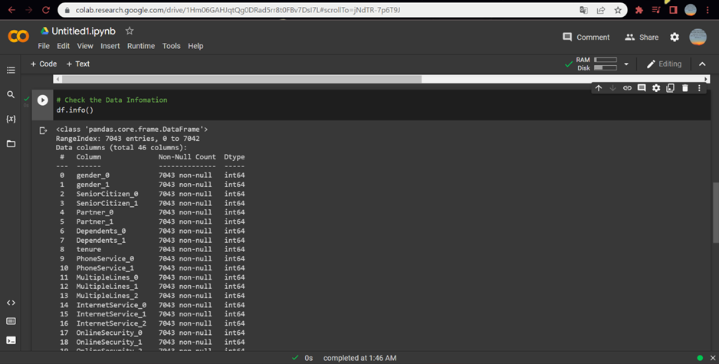Screen dimensions: 719x364
Task: Open the table of contents sidebar
Action: tap(11, 71)
